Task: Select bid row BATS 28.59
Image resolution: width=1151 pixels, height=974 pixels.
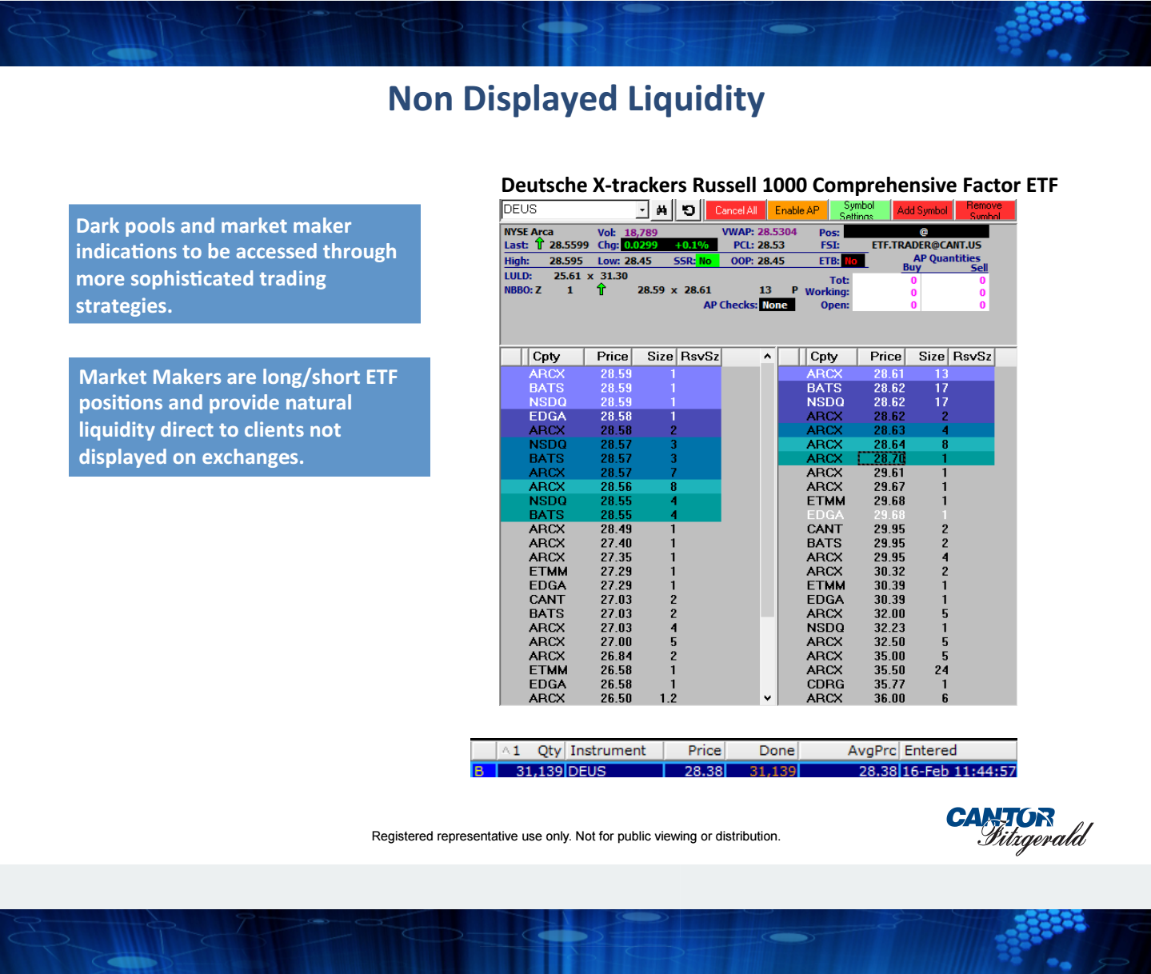Action: pyautogui.click(x=610, y=388)
